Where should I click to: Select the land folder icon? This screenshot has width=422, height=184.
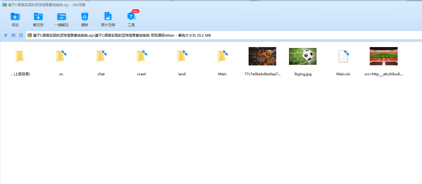182,56
